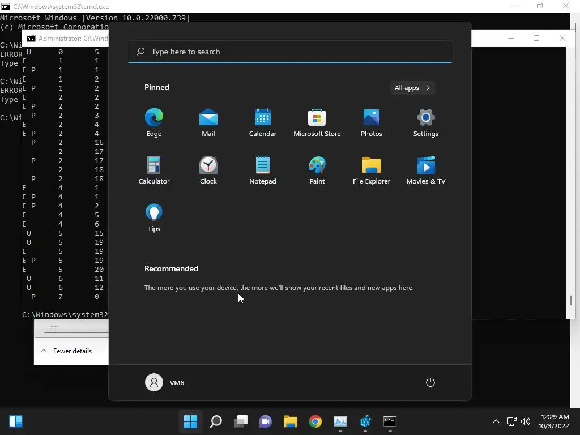Click the C:\Windows\system32 prompt line
Image resolution: width=580 pixels, height=435 pixels.
pos(65,314)
